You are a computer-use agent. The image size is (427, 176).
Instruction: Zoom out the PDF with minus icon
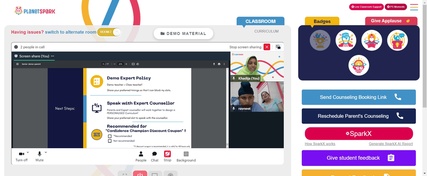(114, 64)
